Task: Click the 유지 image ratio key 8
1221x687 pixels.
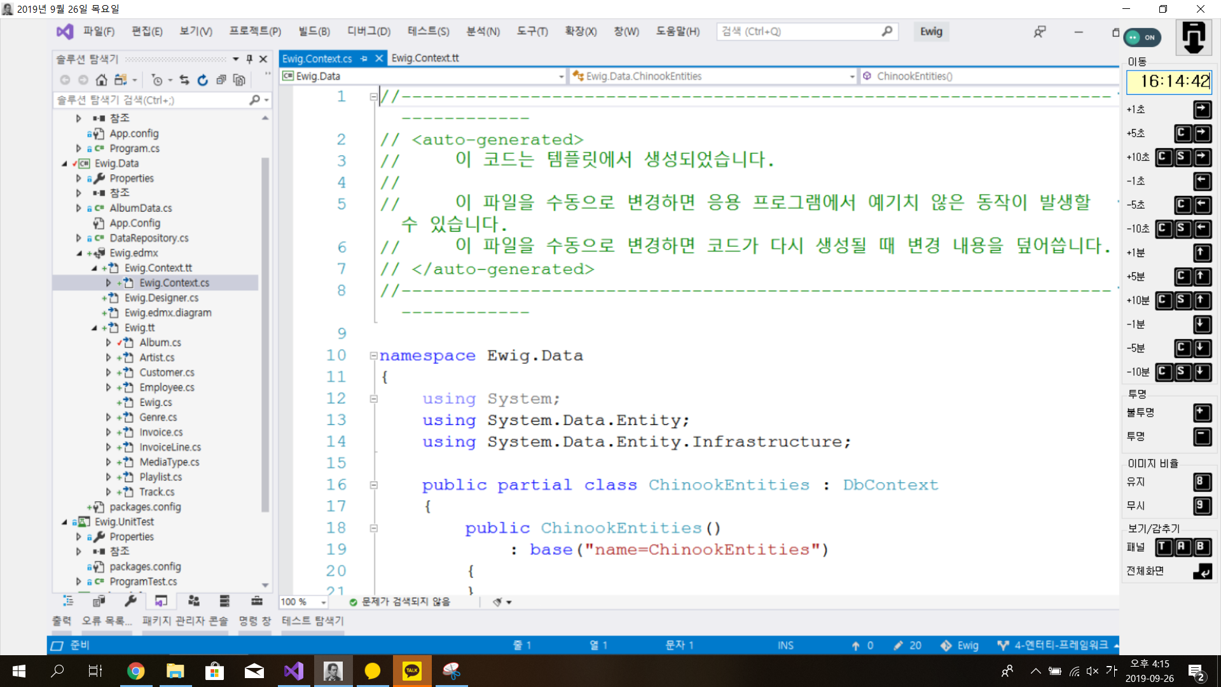Action: 1202,482
